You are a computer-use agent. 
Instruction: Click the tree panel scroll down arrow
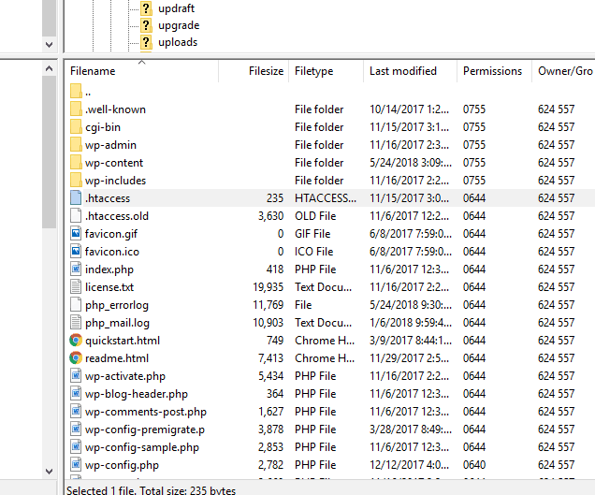(x=49, y=44)
